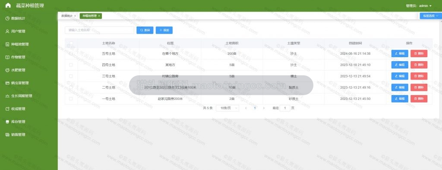The width and height of the screenshot is (442, 170).
Task: Click the home icon beside 蔬菜种植管理
Action: (8, 5)
